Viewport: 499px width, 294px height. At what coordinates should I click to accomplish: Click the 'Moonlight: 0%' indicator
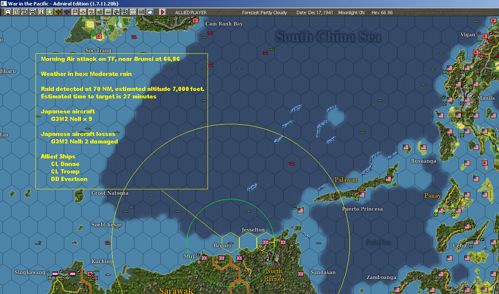point(351,13)
